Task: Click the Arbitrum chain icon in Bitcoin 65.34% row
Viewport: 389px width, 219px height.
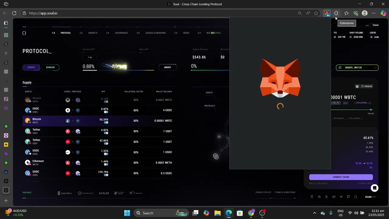Action: pyautogui.click(x=68, y=121)
